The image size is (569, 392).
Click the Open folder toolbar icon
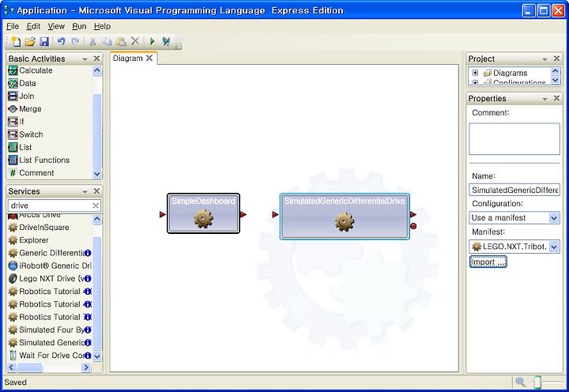click(x=30, y=42)
